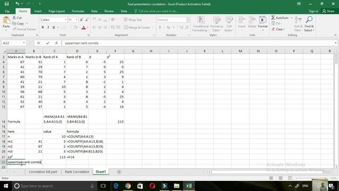Switch to the Data tab
The height and width of the screenshot is (191, 339).
pyautogui.click(x=94, y=11)
